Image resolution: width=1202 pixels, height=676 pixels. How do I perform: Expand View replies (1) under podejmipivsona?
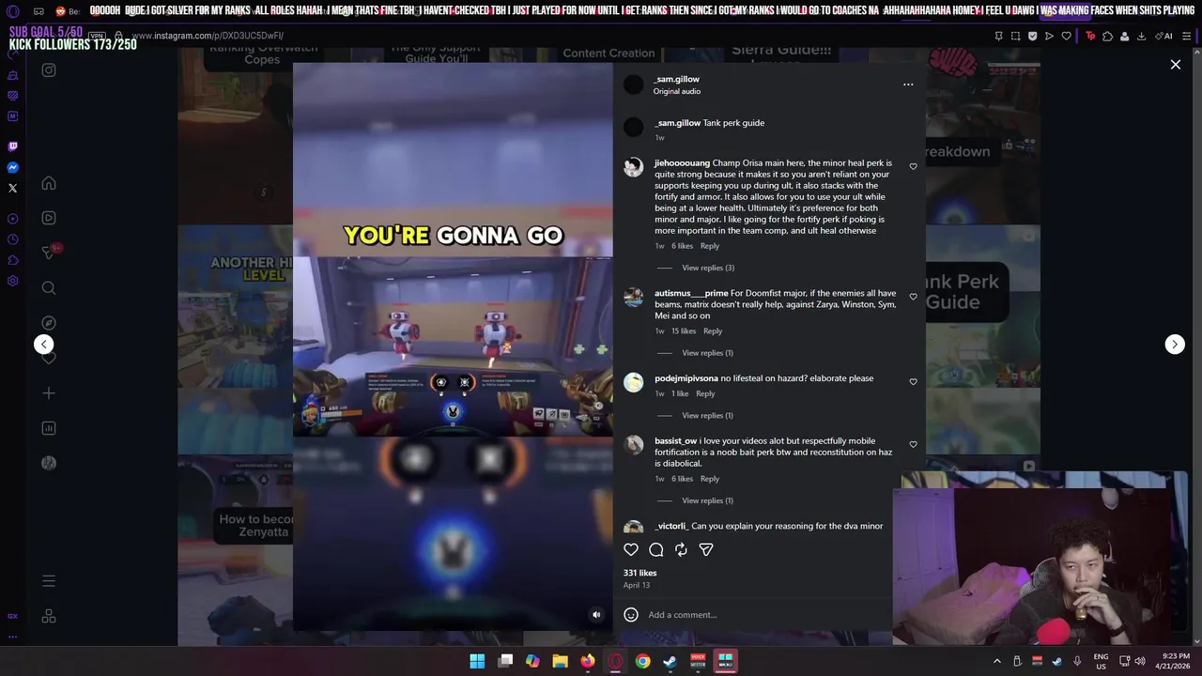[x=707, y=415]
